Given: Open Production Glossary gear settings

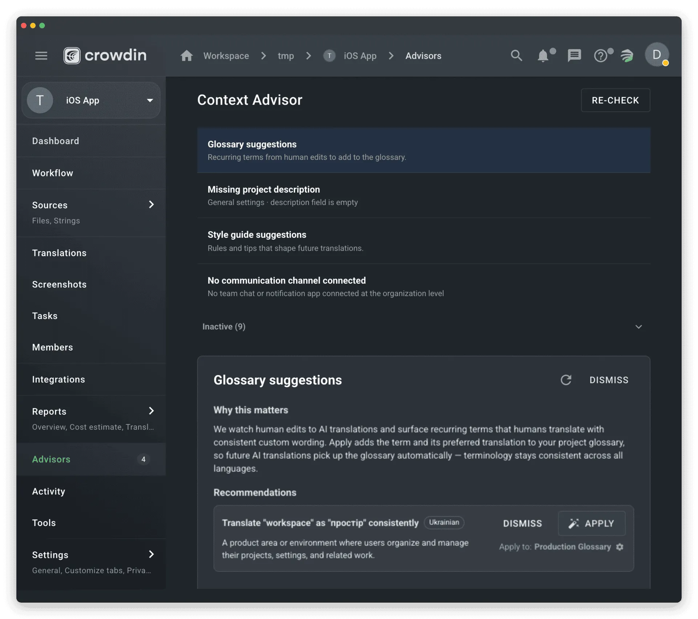Looking at the screenshot, I should 620,547.
